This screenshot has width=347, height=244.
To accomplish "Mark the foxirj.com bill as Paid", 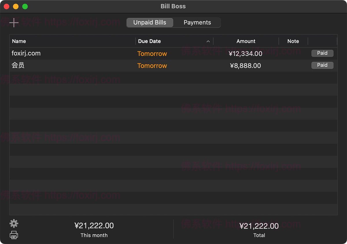I will [322, 53].
